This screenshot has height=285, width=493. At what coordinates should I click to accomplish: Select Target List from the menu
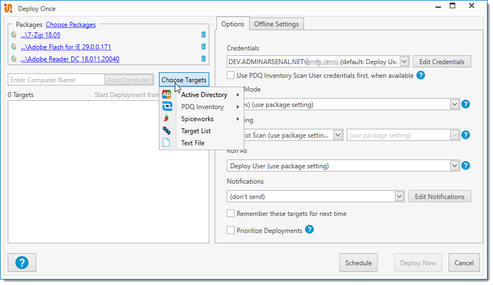(x=196, y=131)
